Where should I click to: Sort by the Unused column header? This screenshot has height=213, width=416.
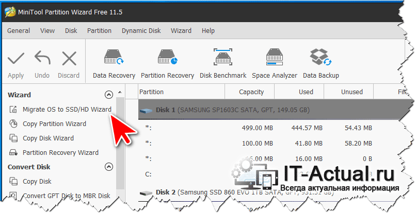[348, 92]
